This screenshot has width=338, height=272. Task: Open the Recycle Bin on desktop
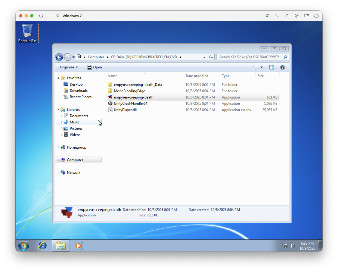tap(27, 33)
